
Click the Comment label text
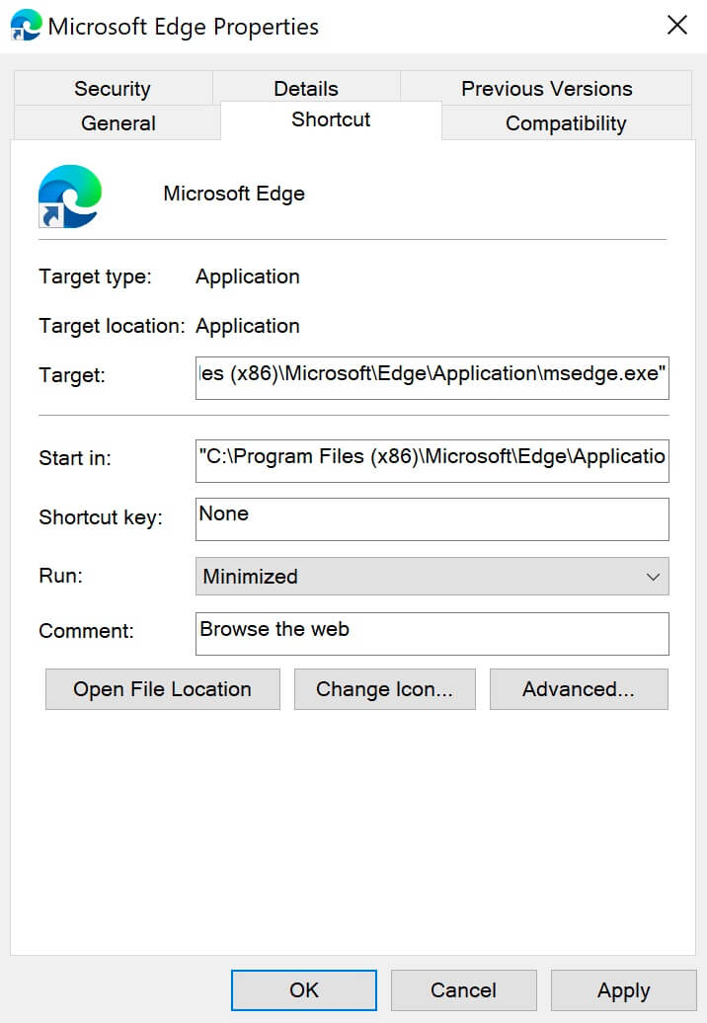[86, 631]
